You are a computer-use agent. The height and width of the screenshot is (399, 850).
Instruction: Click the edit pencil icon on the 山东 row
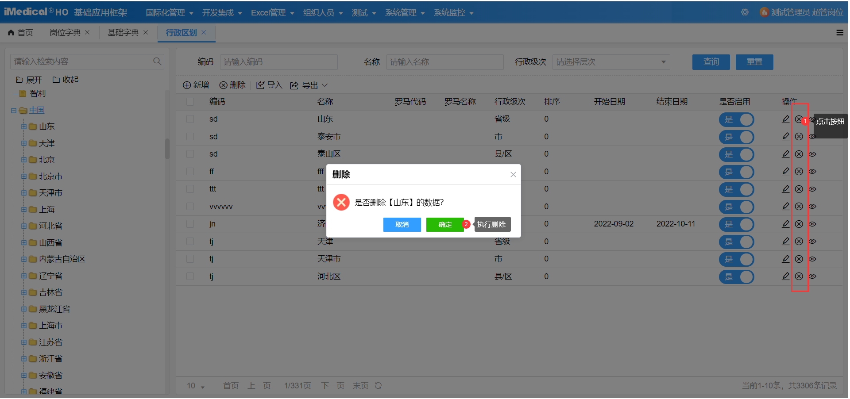(785, 119)
